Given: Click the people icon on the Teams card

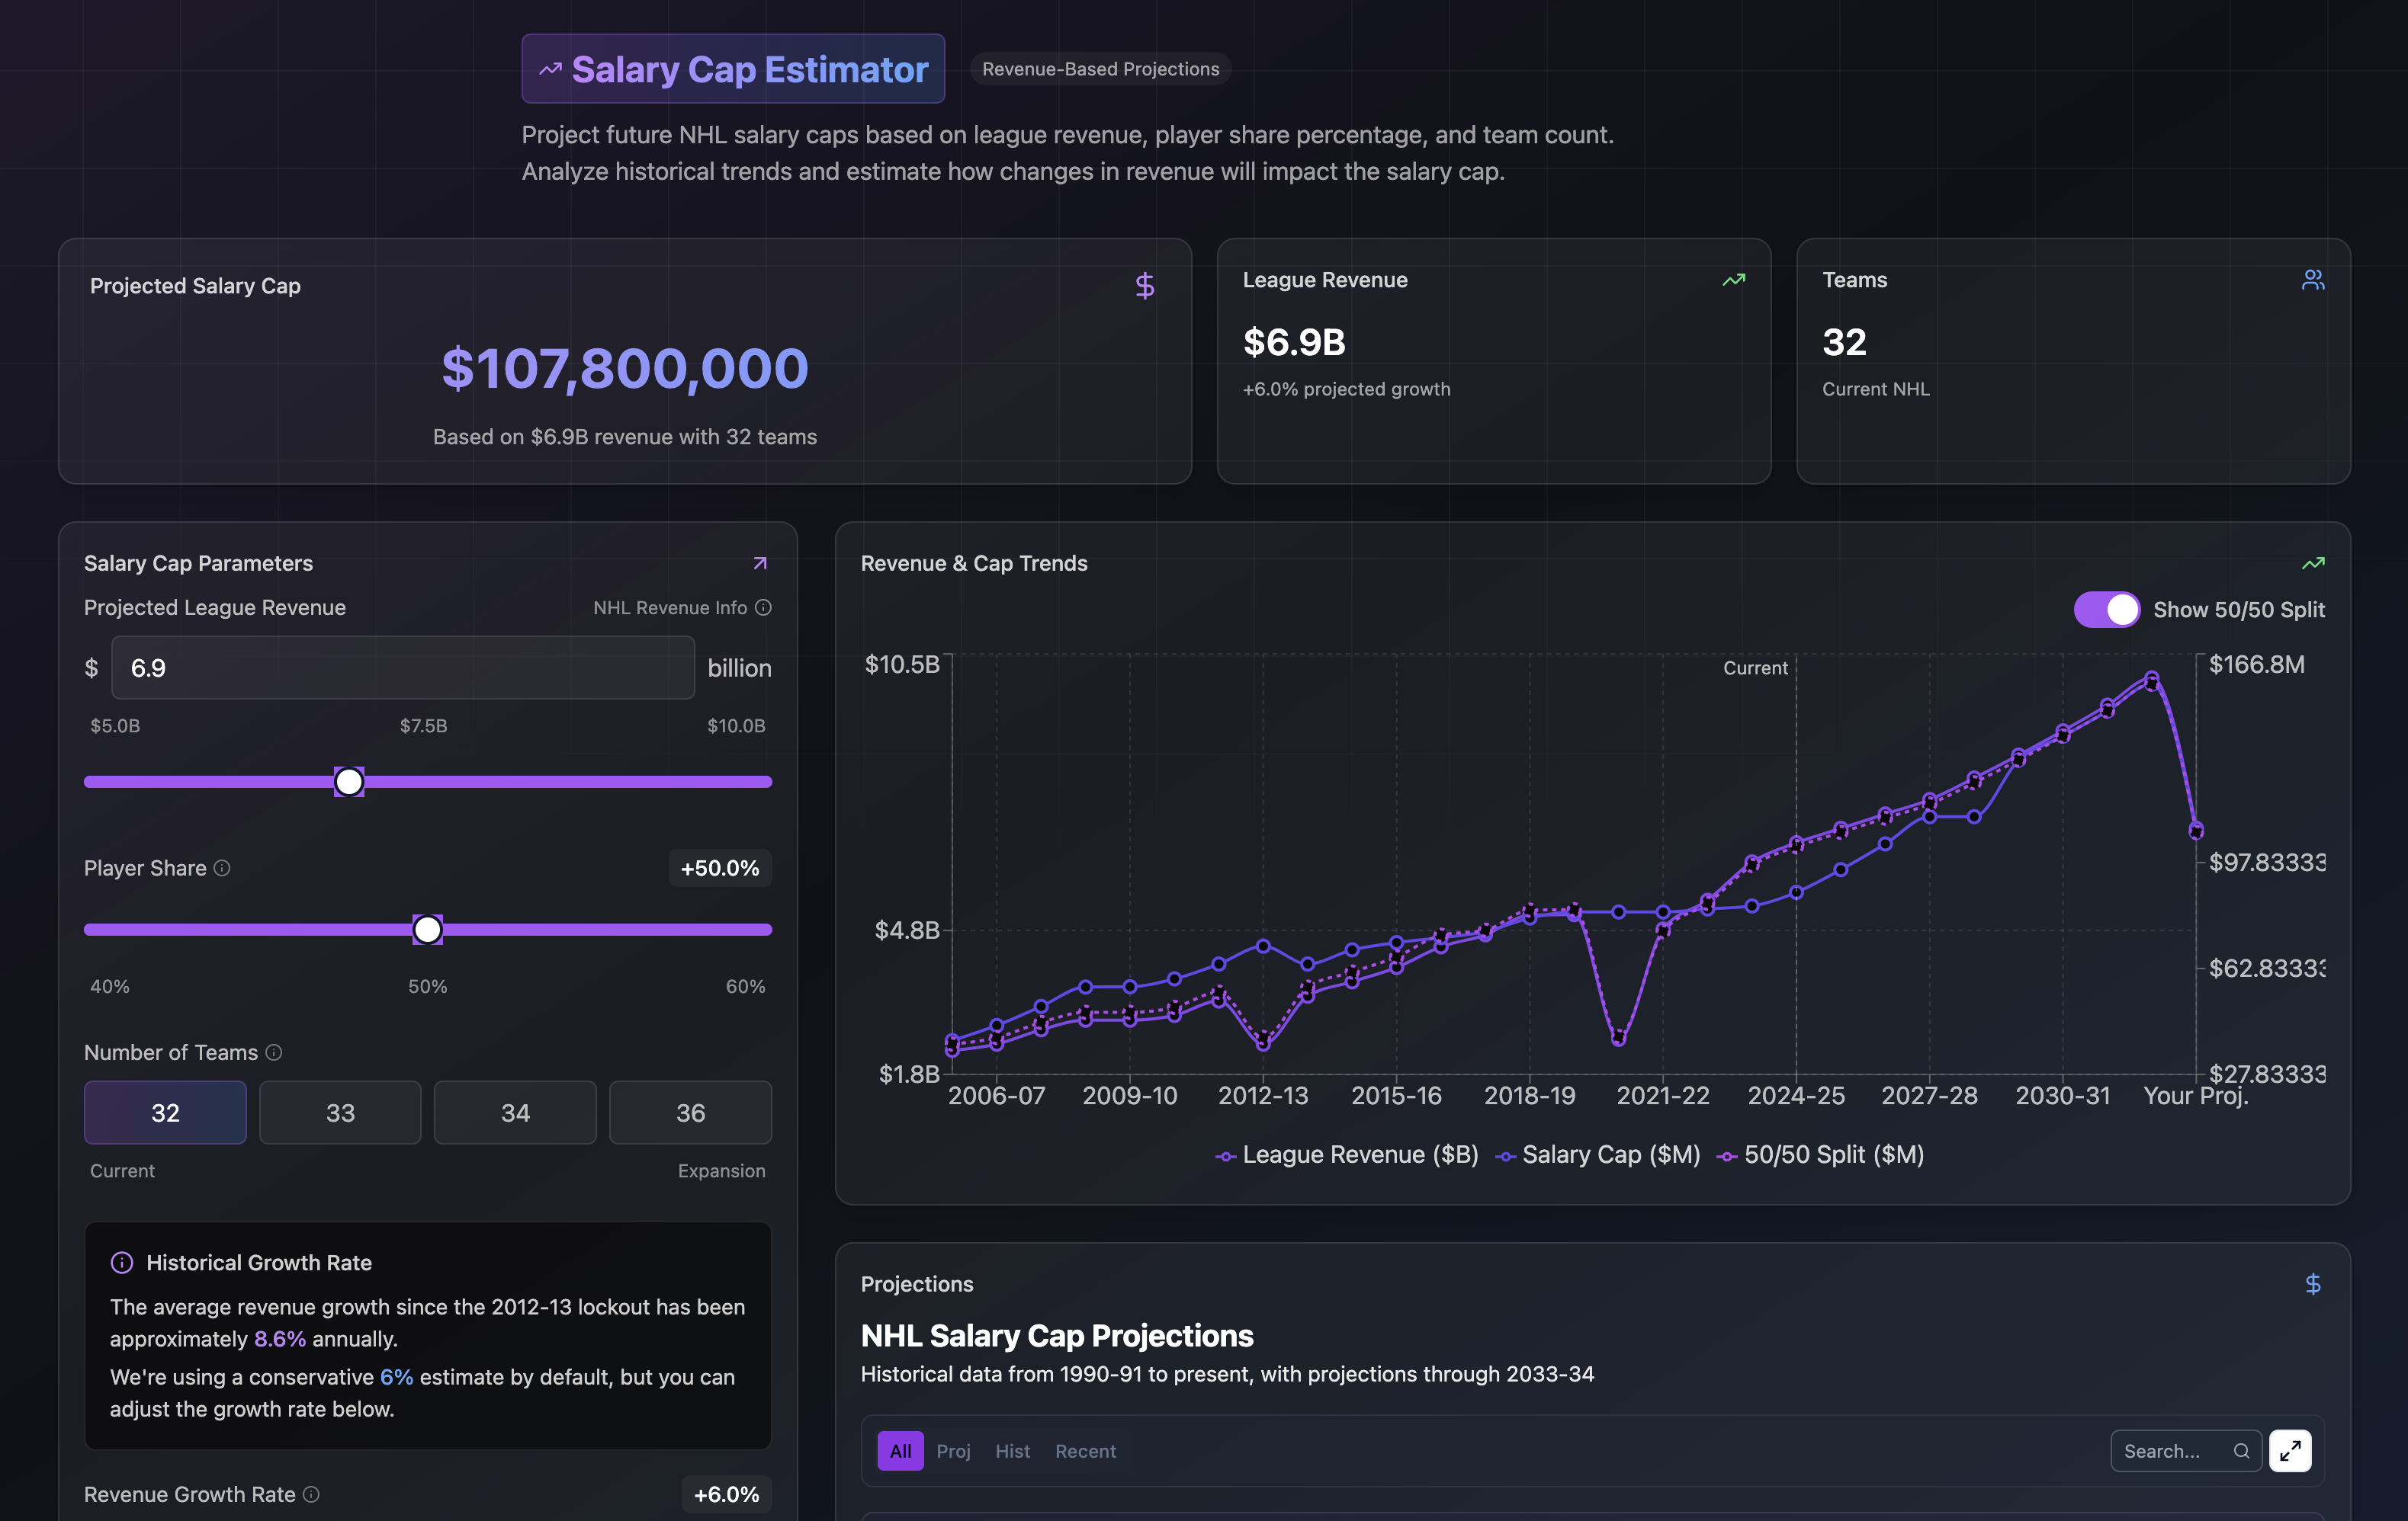Looking at the screenshot, I should pos(2313,280).
